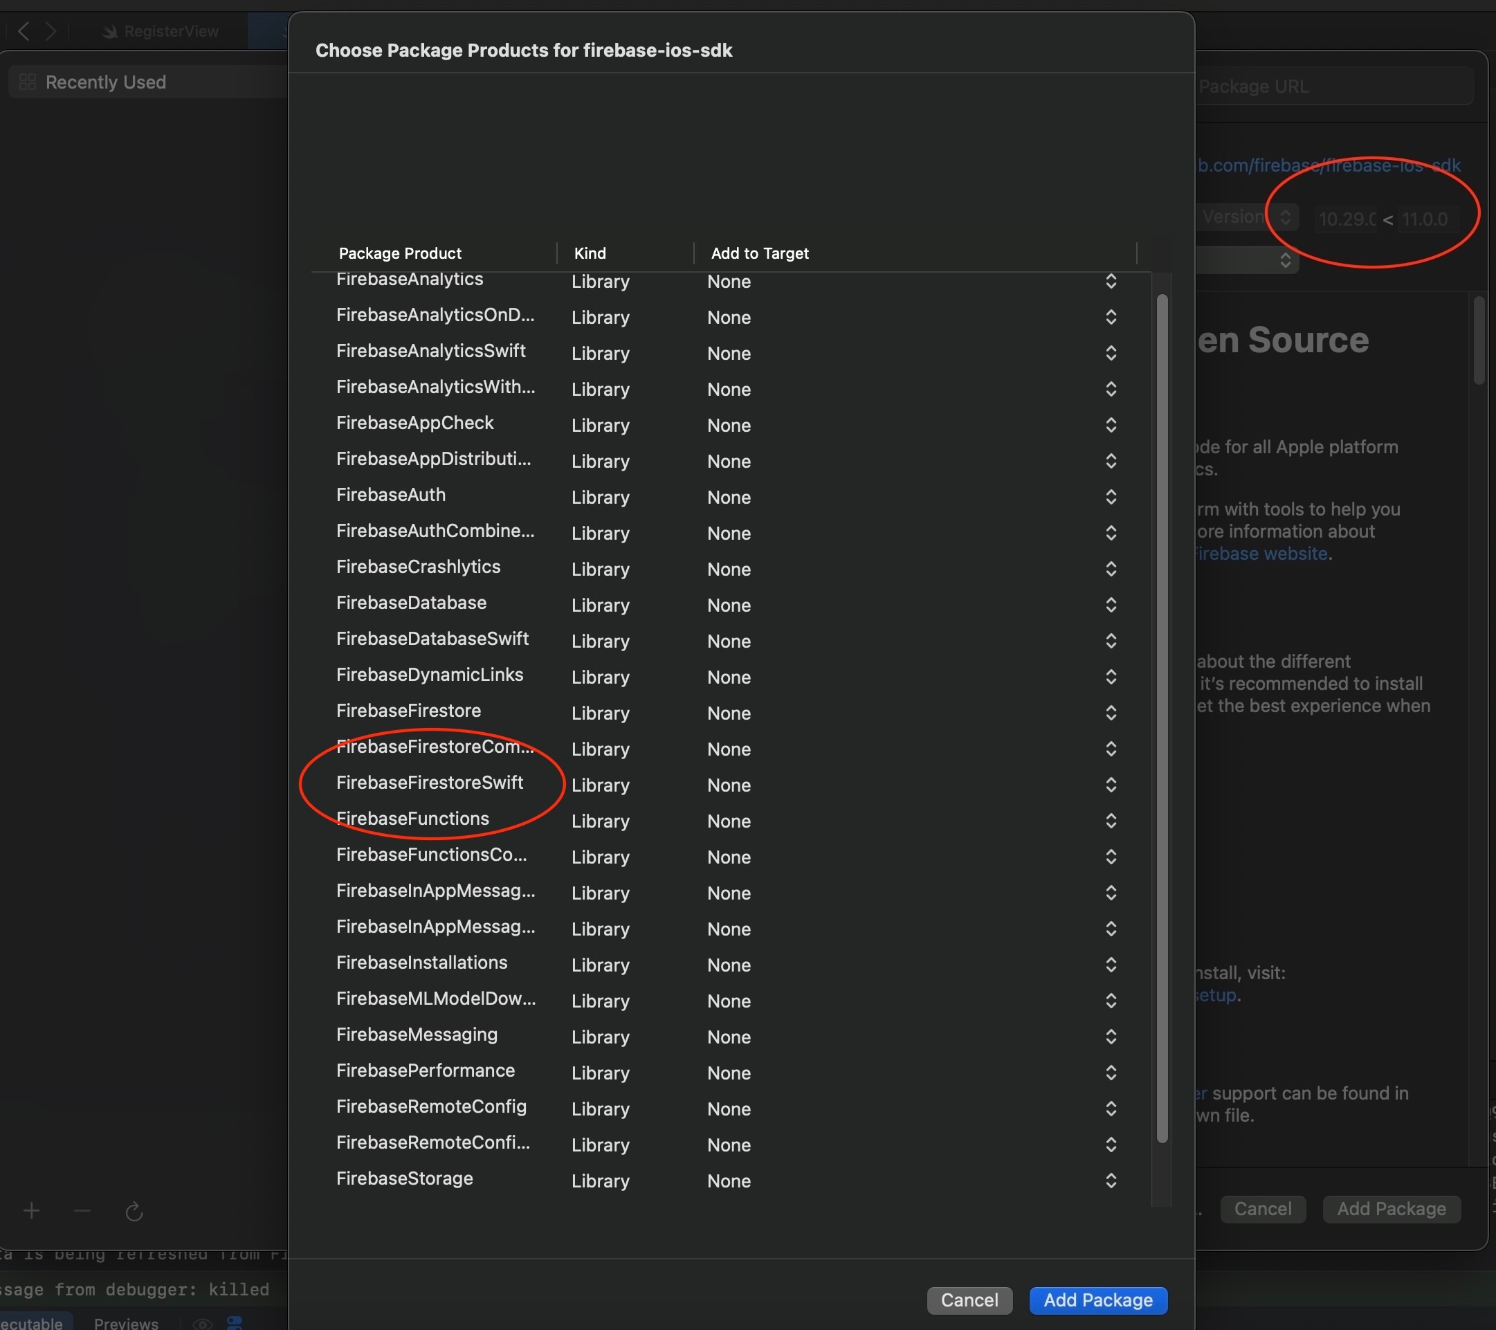The height and width of the screenshot is (1330, 1496).
Task: Click the eye icon in the debug bar
Action: [203, 1323]
